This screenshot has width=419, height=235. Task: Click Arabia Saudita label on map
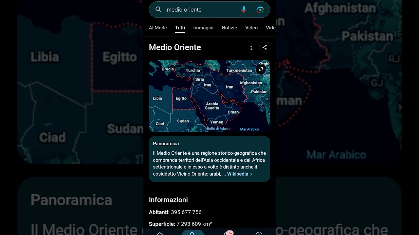tap(212, 106)
